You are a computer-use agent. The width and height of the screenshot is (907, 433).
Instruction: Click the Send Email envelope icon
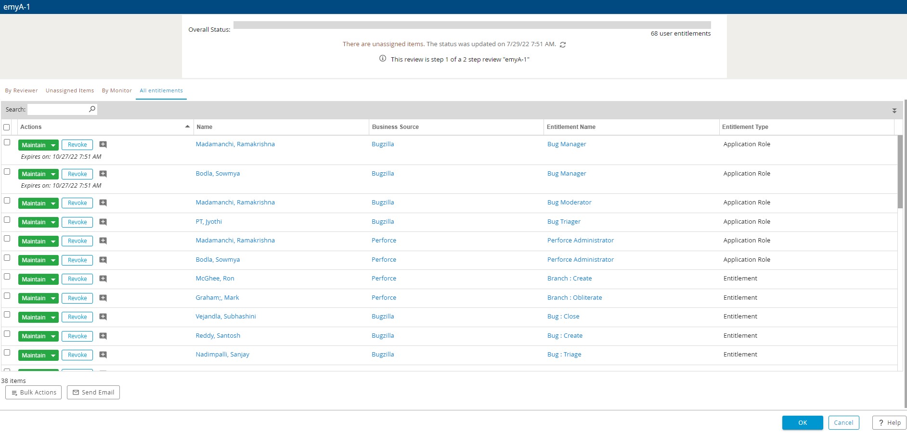[x=76, y=392]
